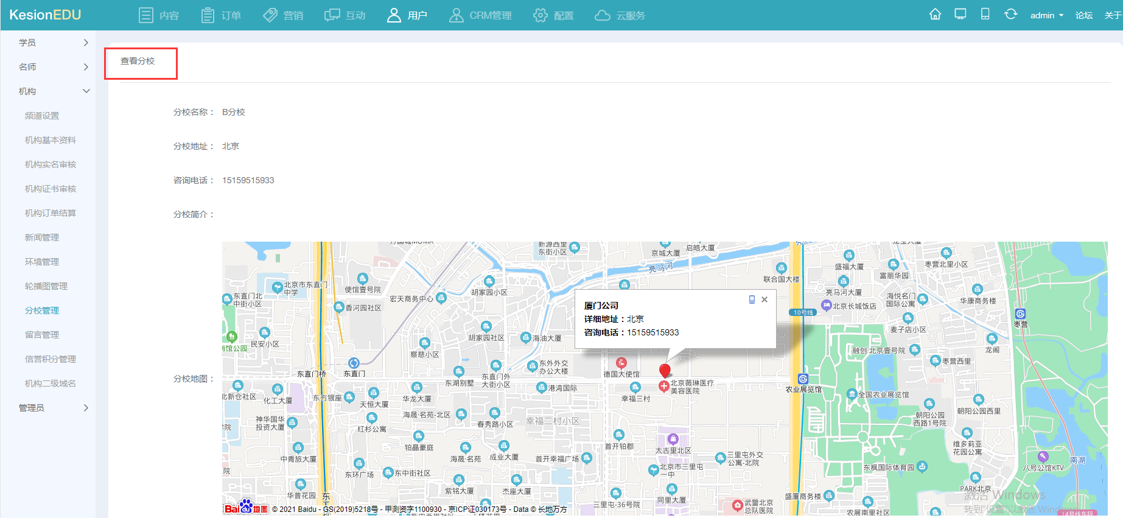Click the 德国大使馆 map marker

pyautogui.click(x=621, y=363)
